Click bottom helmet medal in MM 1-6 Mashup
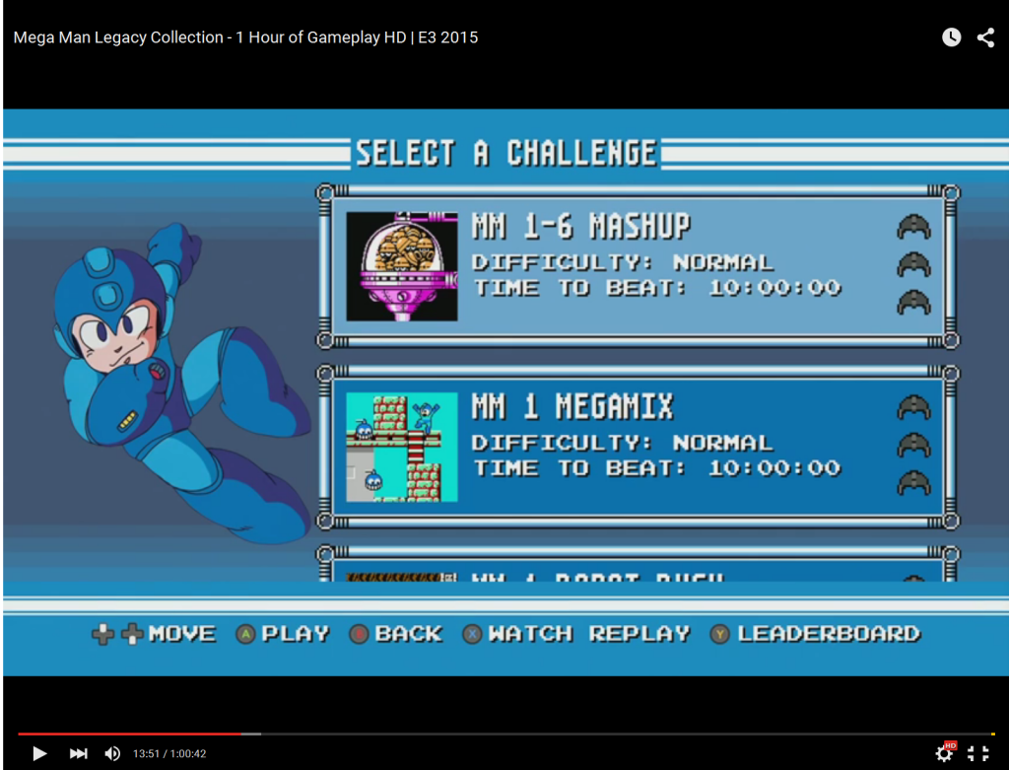This screenshot has height=770, width=1009. [x=913, y=302]
